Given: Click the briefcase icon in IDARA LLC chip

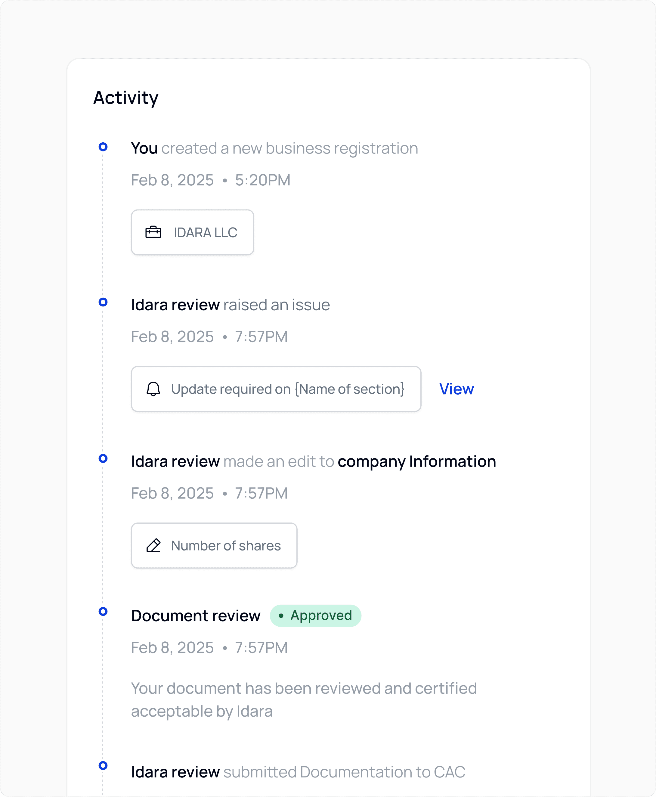Looking at the screenshot, I should coord(153,232).
